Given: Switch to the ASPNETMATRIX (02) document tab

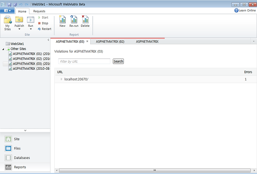Looking at the screenshot, I should (110, 41).
